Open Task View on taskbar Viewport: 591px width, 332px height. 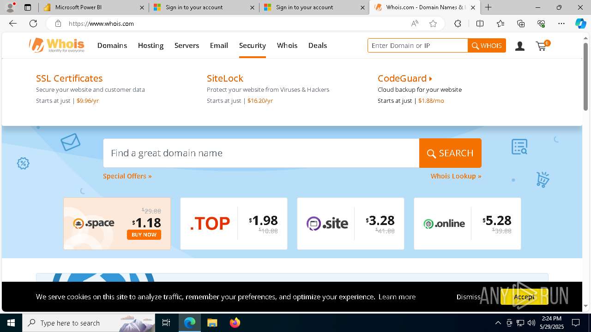166,323
